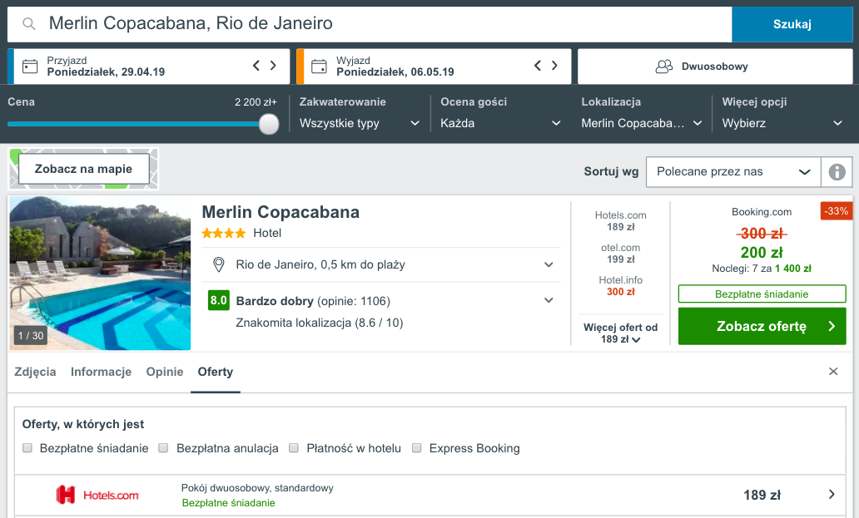
Task: Click the price slider handle
Action: (x=268, y=124)
